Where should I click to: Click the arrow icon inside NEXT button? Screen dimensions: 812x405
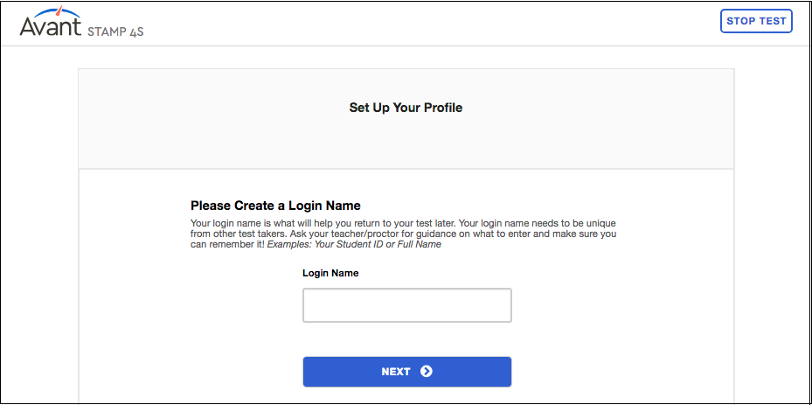click(x=427, y=371)
